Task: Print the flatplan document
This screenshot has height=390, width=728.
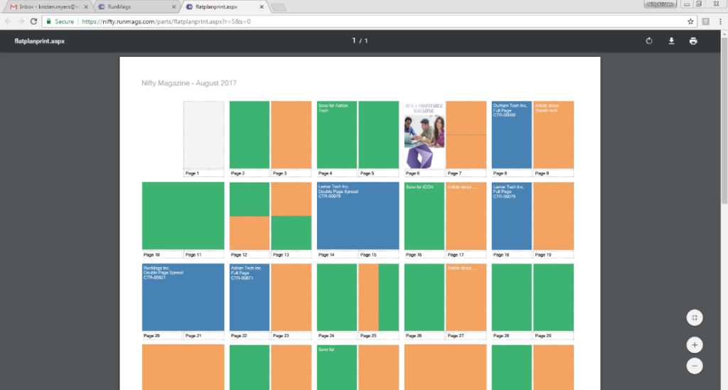Action: pyautogui.click(x=693, y=41)
